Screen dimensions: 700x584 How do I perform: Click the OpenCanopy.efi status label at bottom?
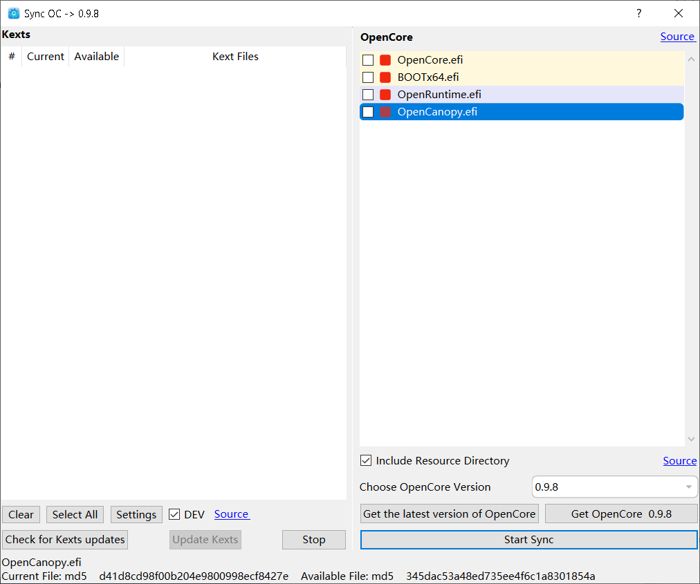pyautogui.click(x=42, y=562)
